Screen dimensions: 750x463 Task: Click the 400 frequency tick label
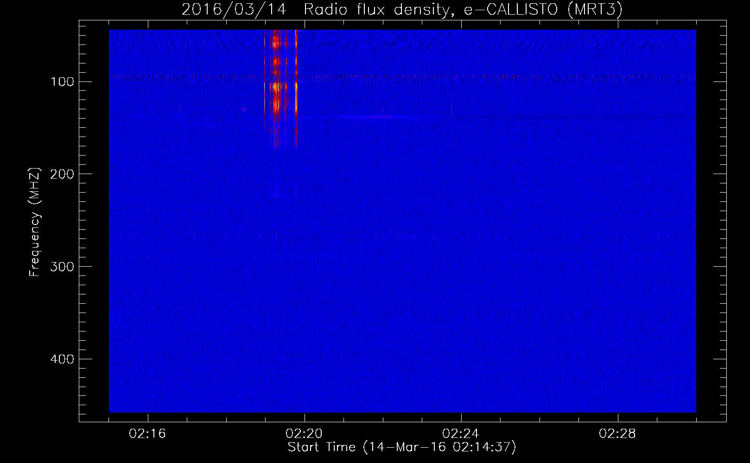(62, 359)
